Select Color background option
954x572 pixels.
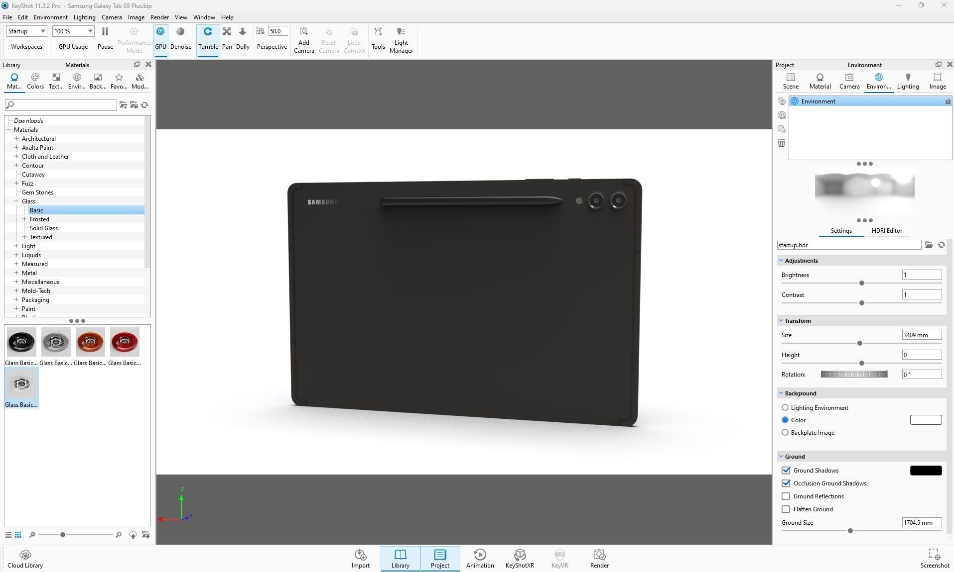click(x=785, y=420)
